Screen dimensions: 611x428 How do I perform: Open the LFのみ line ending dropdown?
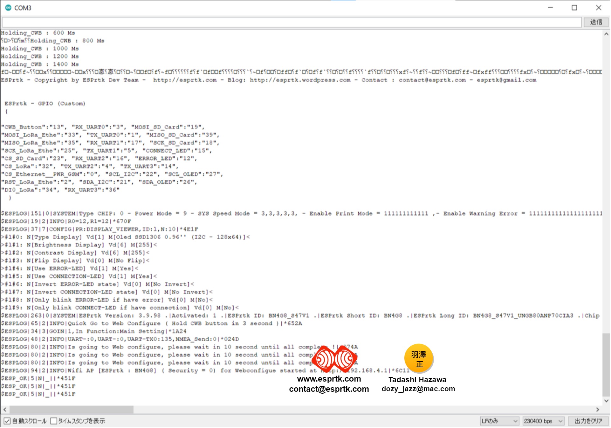pos(499,421)
